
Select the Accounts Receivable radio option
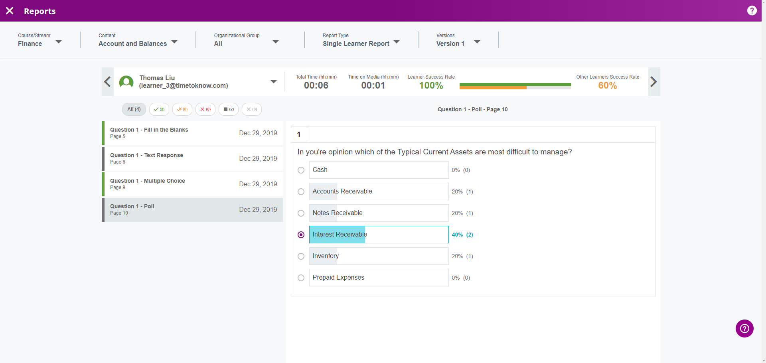301,192
